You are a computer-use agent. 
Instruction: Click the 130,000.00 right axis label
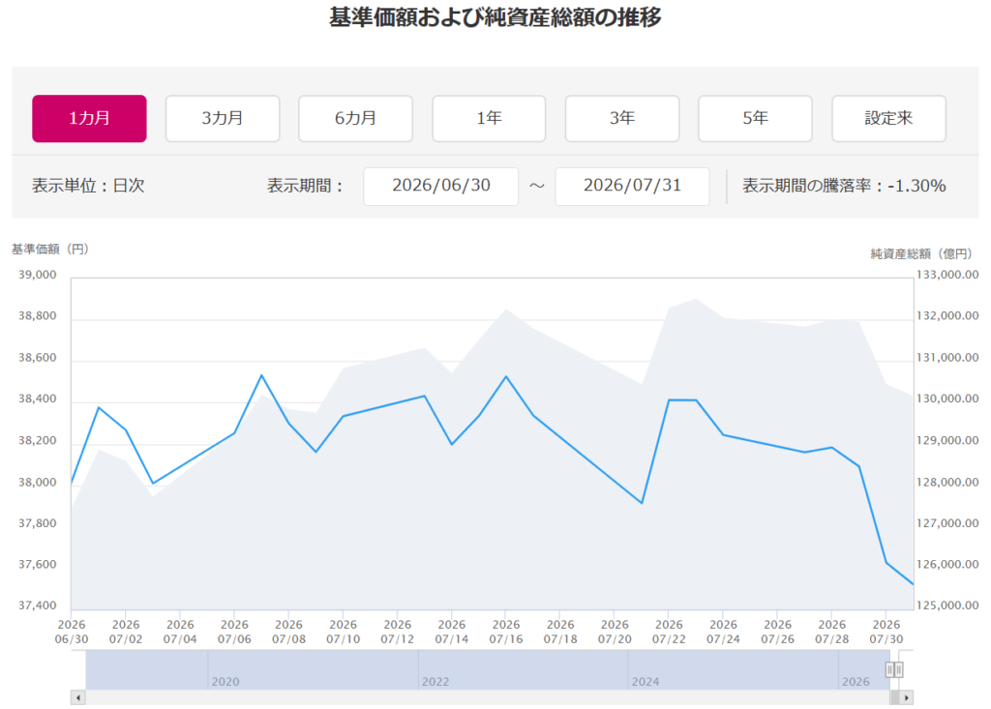tap(947, 399)
